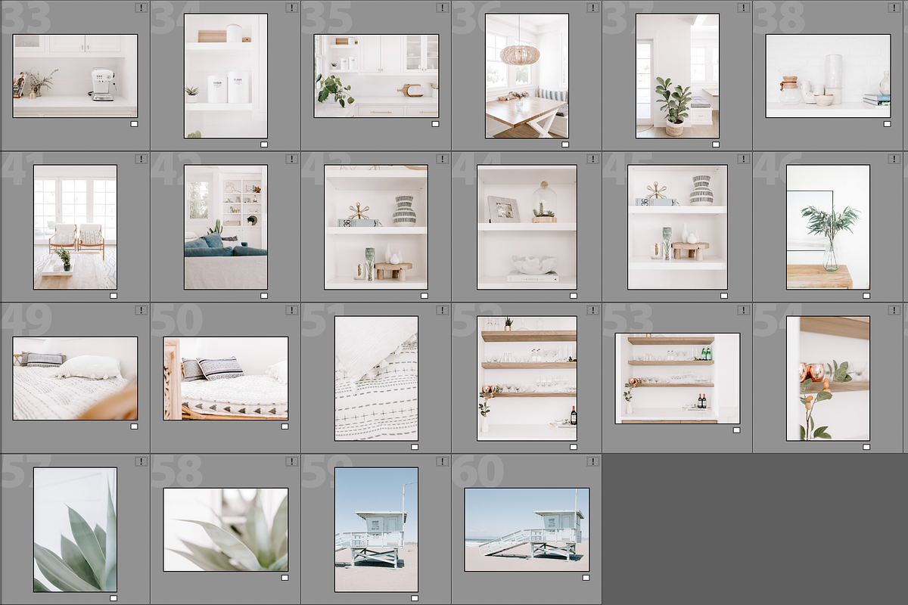Screen dimensions: 908x605
Task: Click the color label swatch under photo 41
Action: point(113,296)
